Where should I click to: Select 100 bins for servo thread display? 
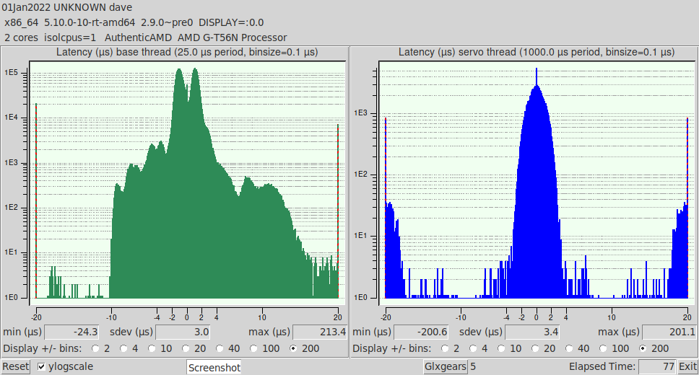point(603,348)
